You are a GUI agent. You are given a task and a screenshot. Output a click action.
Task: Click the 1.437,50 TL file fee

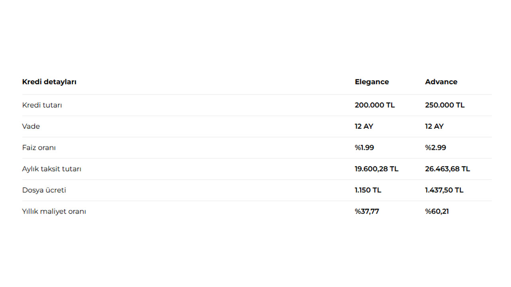pos(444,190)
